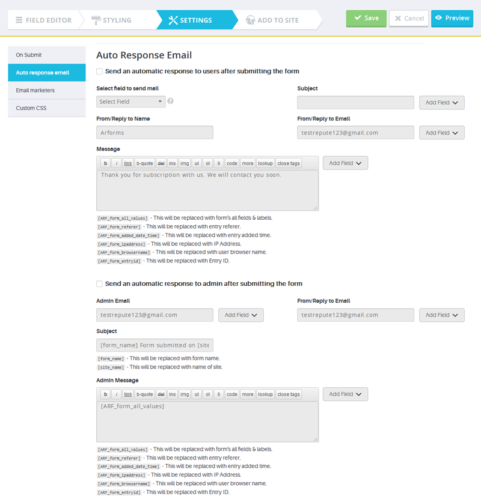Insert link via Admin Message toolbar
The image size is (481, 502).
tap(128, 395)
